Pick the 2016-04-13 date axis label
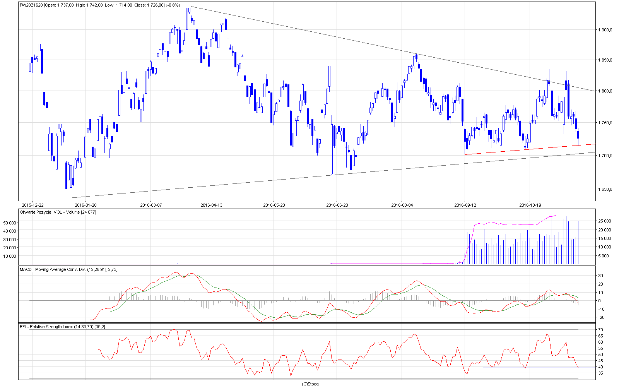619x387 pixels. [212, 205]
